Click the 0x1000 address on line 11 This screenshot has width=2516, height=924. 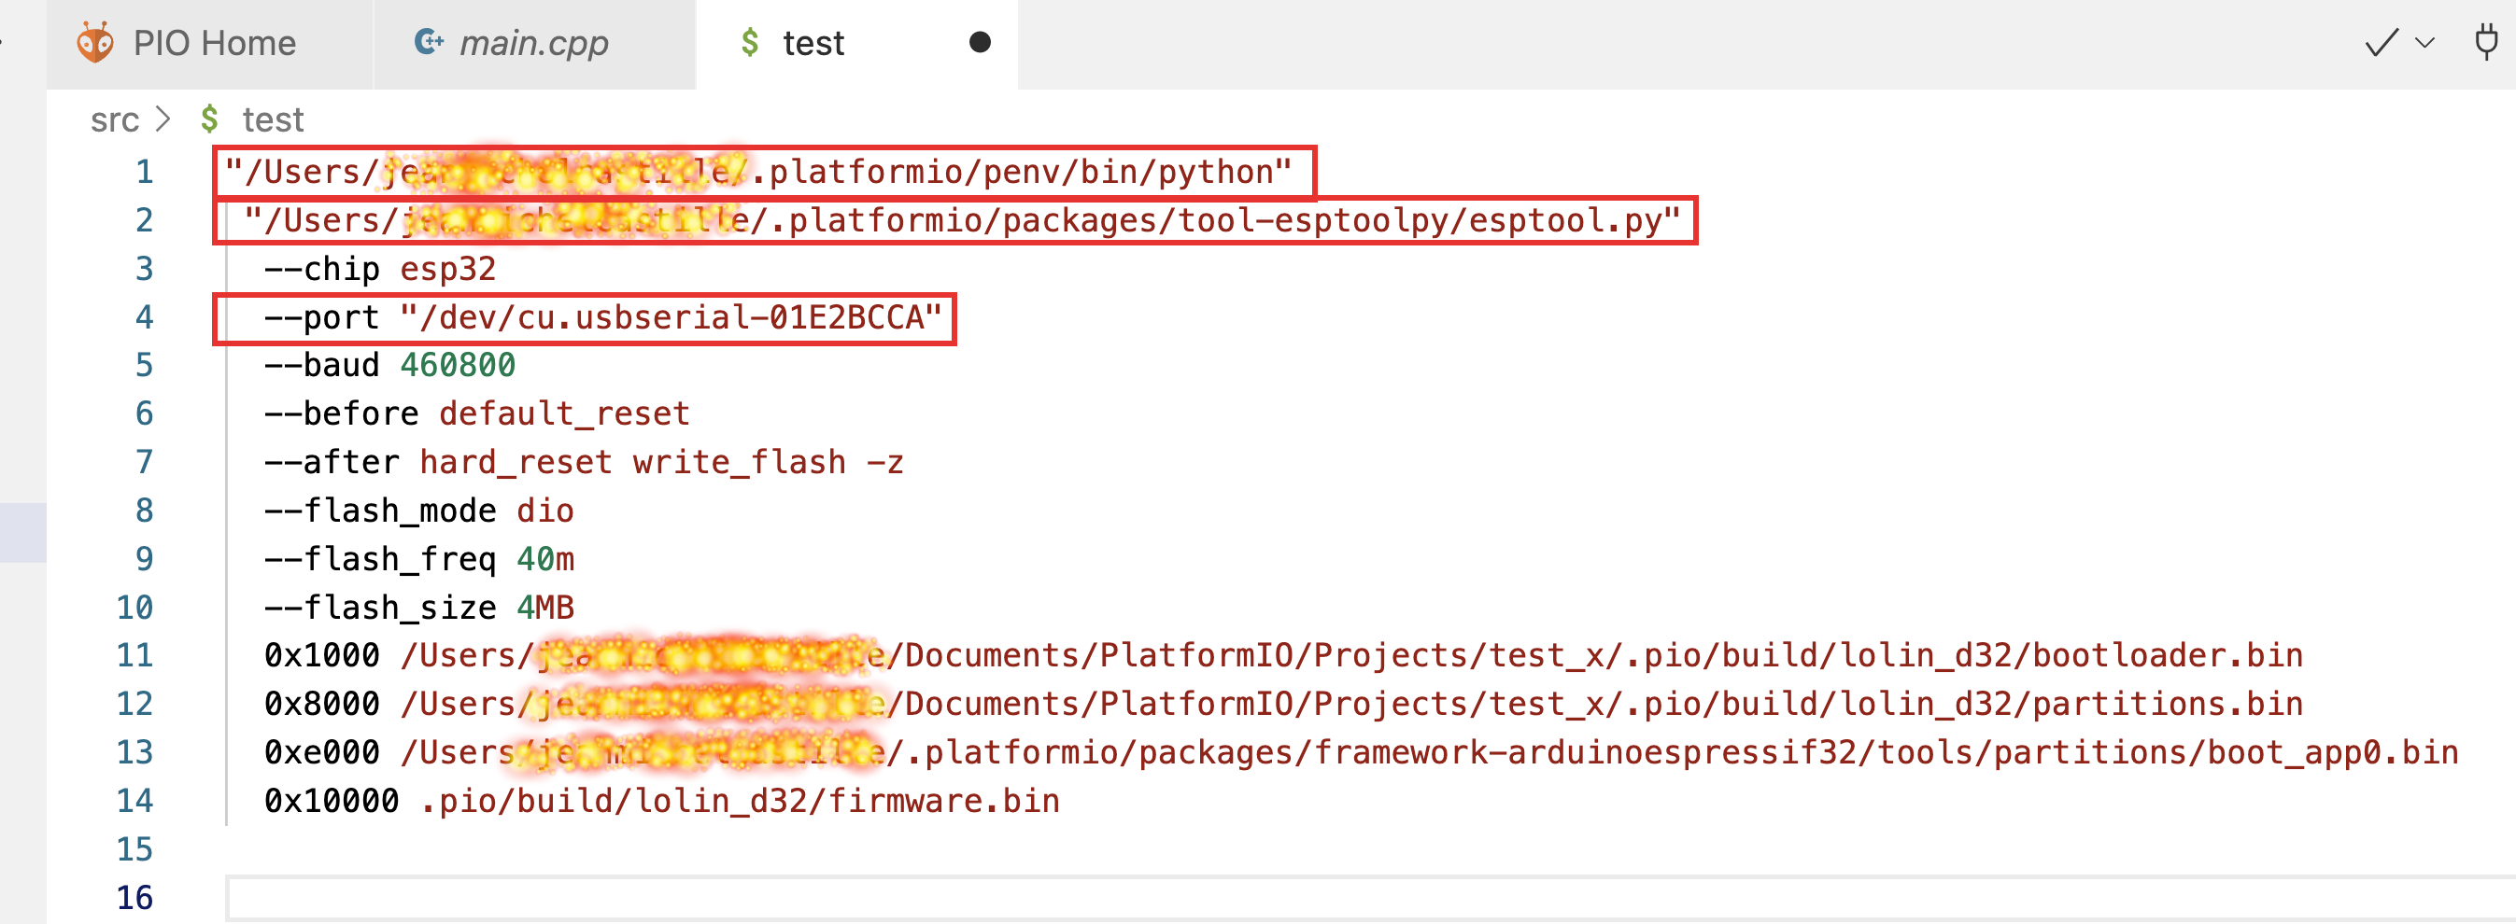pos(322,656)
